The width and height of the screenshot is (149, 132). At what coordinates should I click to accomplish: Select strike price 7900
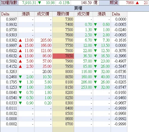[69, 61]
